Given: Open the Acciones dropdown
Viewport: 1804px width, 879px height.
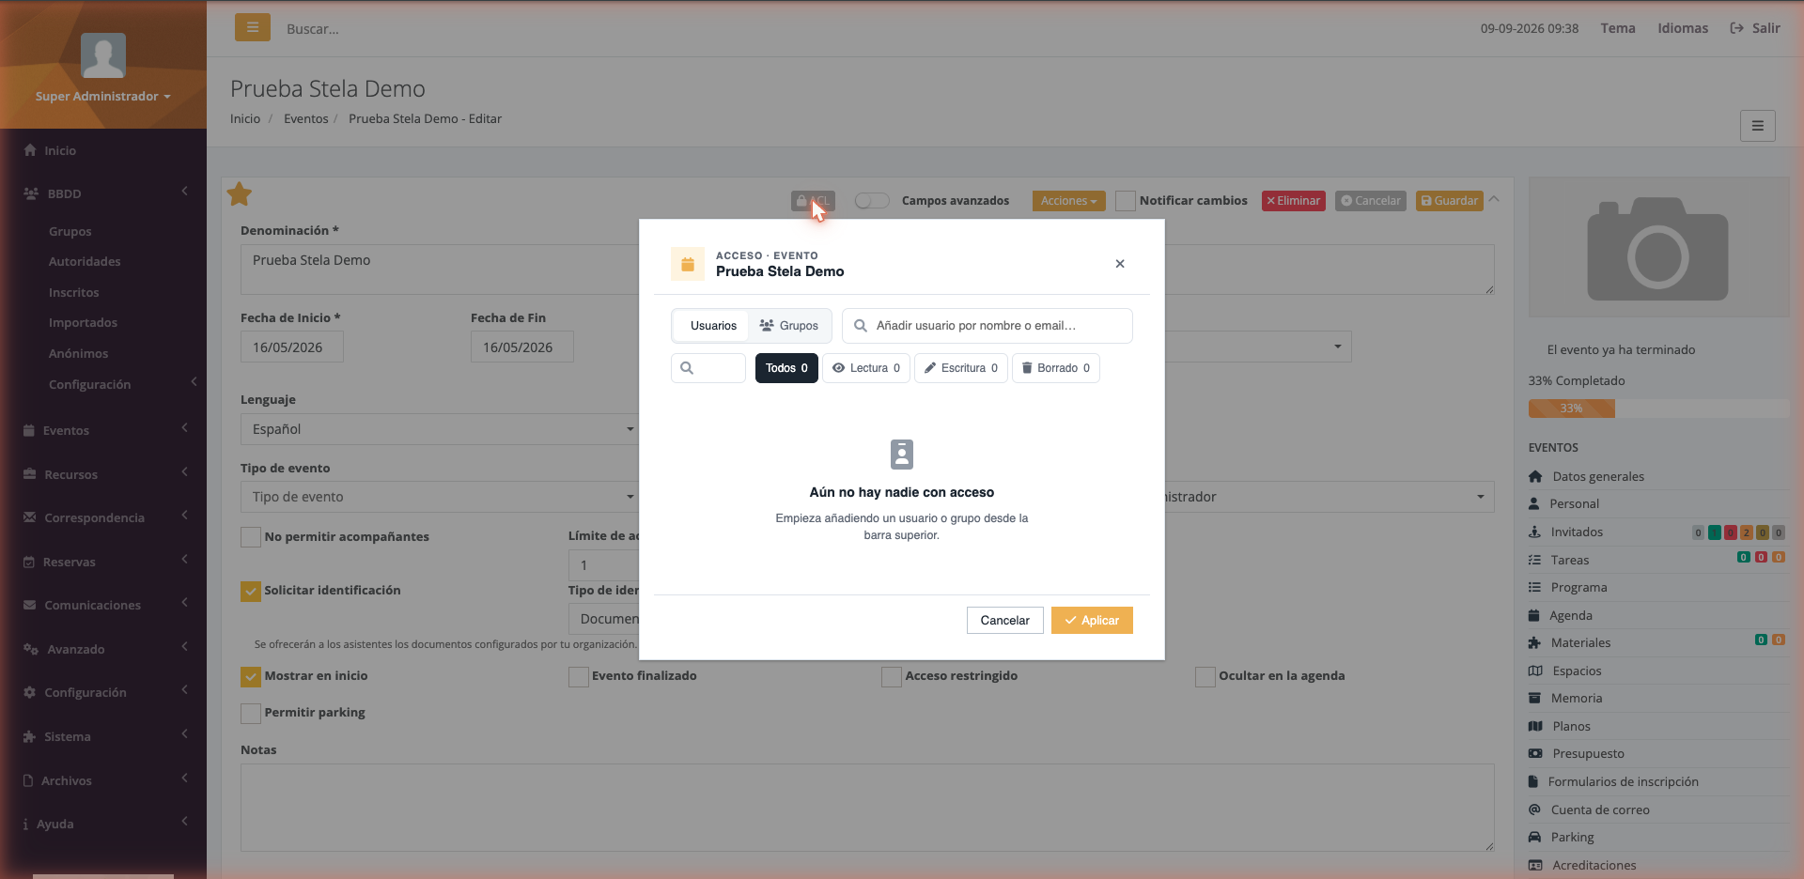Looking at the screenshot, I should pyautogui.click(x=1068, y=201).
